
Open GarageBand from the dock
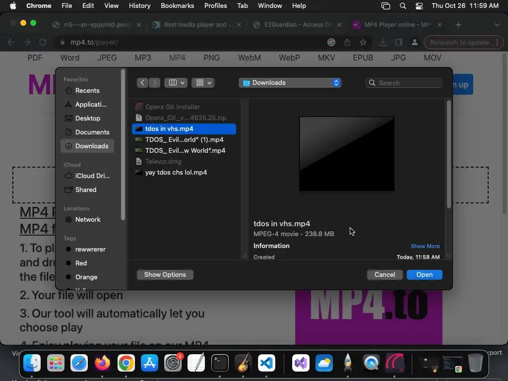pos(243,363)
